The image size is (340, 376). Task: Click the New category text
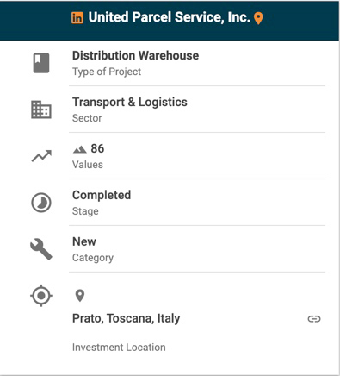(x=84, y=241)
